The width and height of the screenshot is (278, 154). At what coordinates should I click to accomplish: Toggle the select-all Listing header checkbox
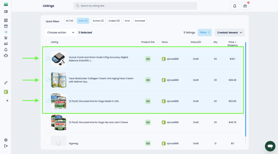(x=48, y=42)
